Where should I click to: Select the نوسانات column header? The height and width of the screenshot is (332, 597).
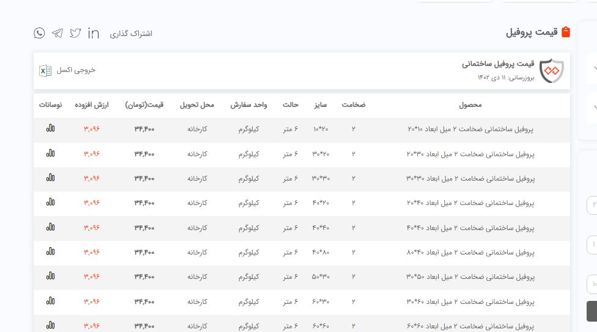(51, 105)
